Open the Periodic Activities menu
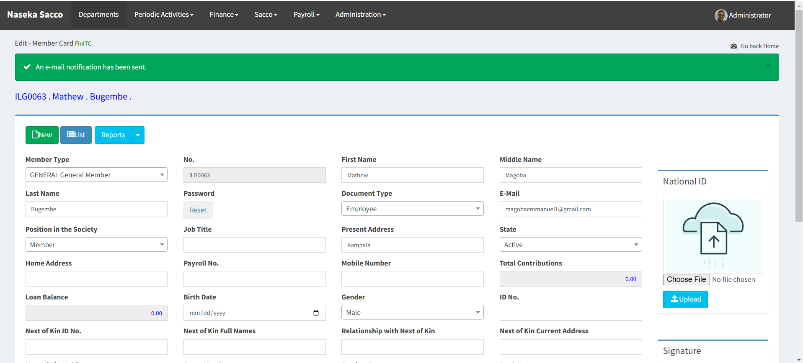This screenshot has height=363, width=803. [164, 15]
